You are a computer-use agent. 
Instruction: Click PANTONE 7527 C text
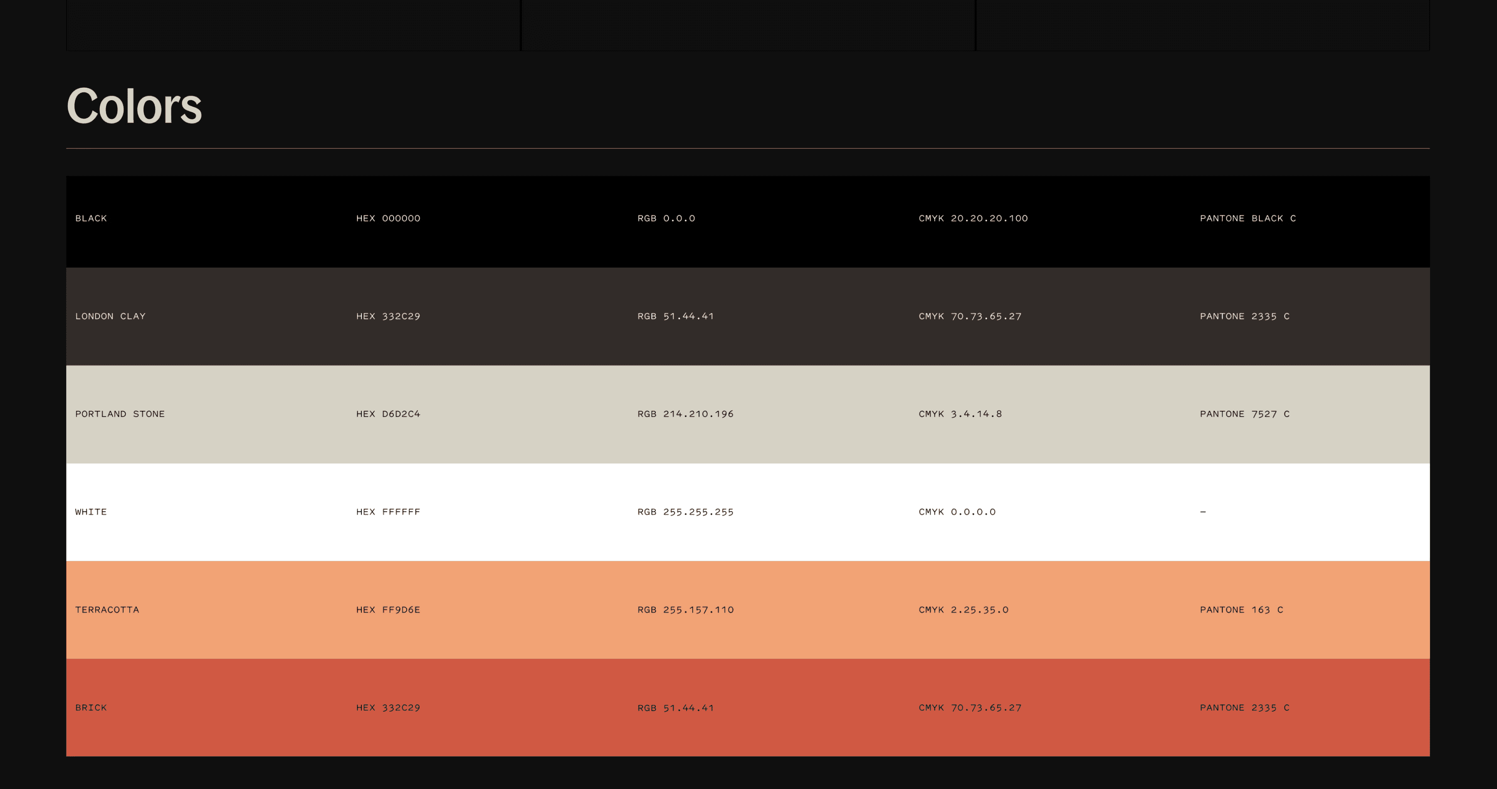(x=1244, y=414)
